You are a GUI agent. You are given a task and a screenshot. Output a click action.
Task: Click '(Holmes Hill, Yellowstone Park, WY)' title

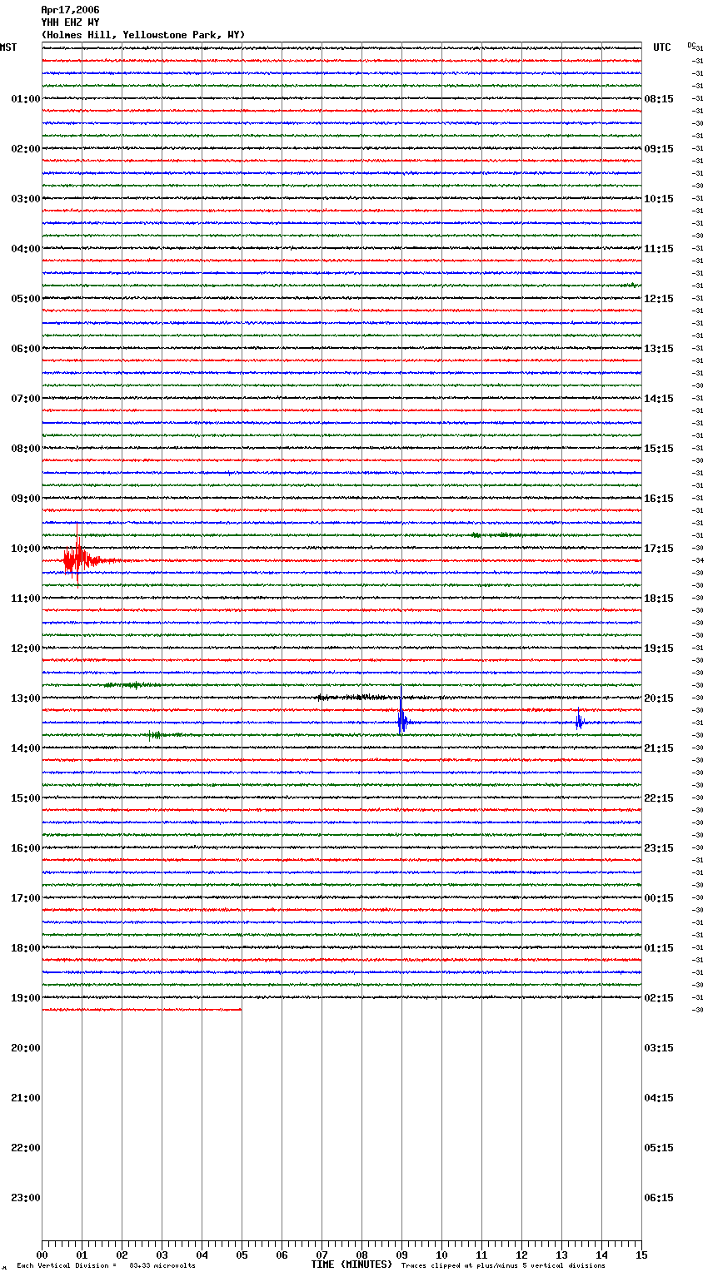point(143,35)
